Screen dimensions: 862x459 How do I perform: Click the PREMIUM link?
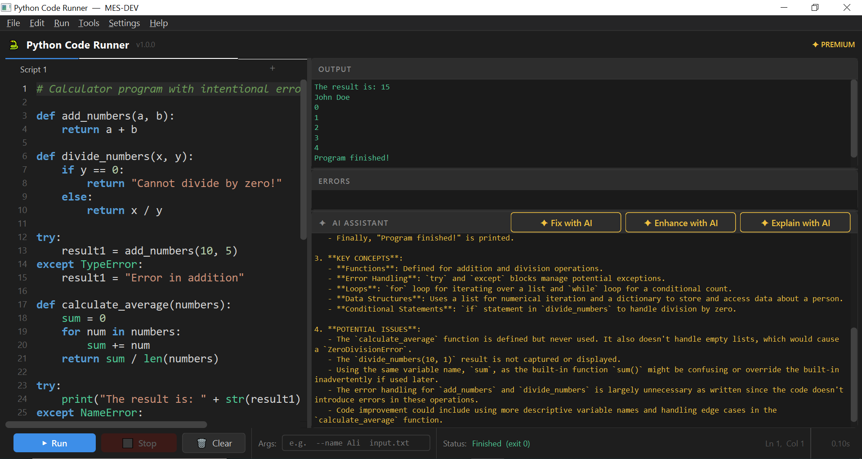[x=833, y=45]
